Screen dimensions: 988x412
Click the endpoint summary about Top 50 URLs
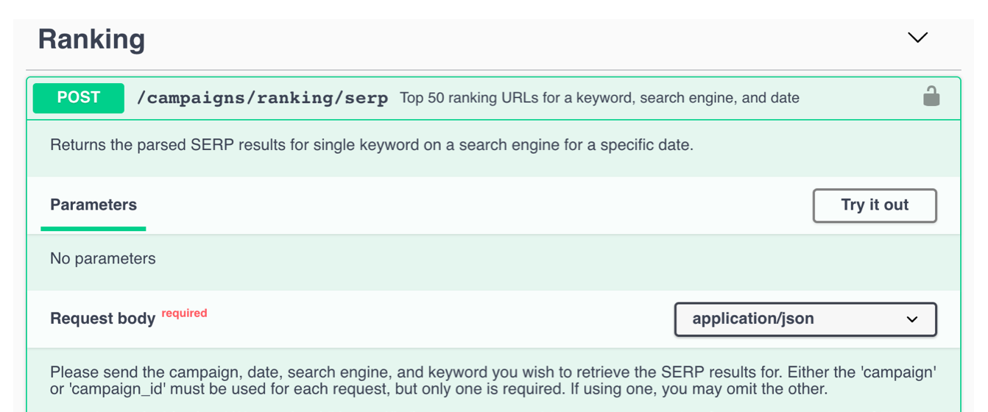[x=599, y=98]
